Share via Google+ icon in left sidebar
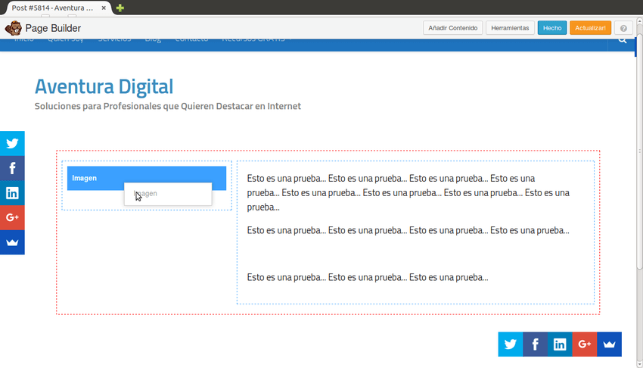This screenshot has width=643, height=368. click(x=12, y=218)
